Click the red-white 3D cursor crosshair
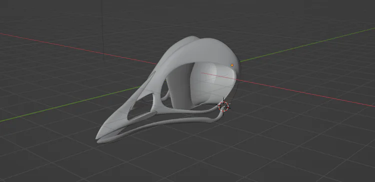Image resolution: width=375 pixels, height=182 pixels. point(223,106)
